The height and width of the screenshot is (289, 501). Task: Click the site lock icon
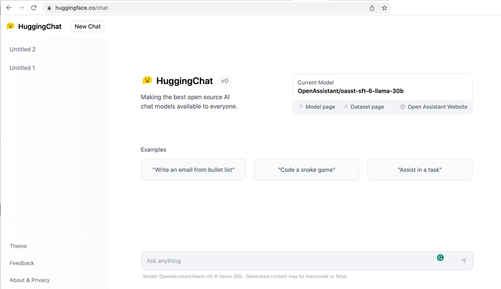click(49, 8)
